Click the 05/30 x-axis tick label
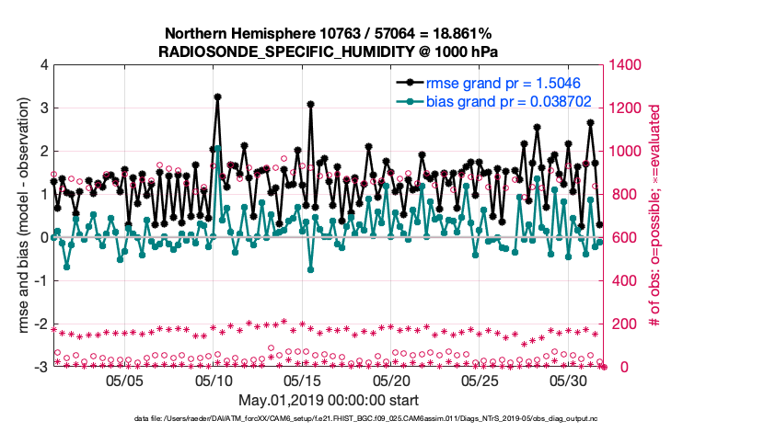The height and width of the screenshot is (432, 764). (569, 380)
